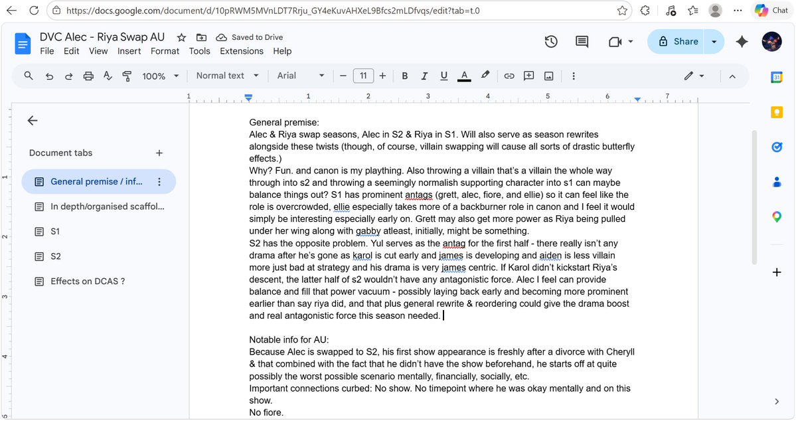Open the View menu

click(x=98, y=51)
